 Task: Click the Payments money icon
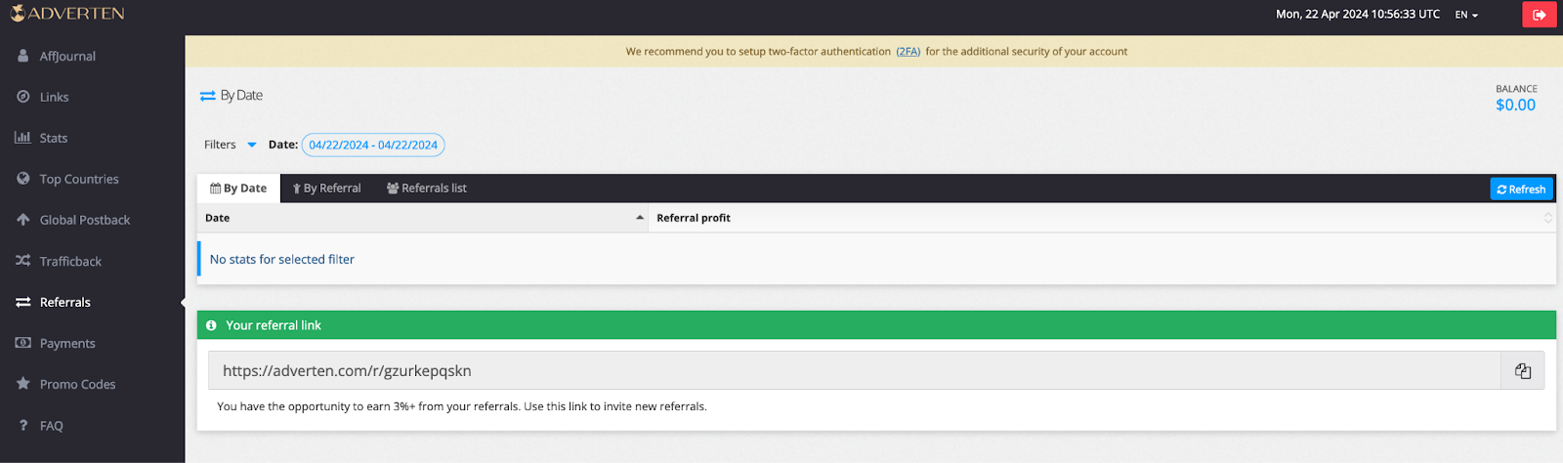22,343
